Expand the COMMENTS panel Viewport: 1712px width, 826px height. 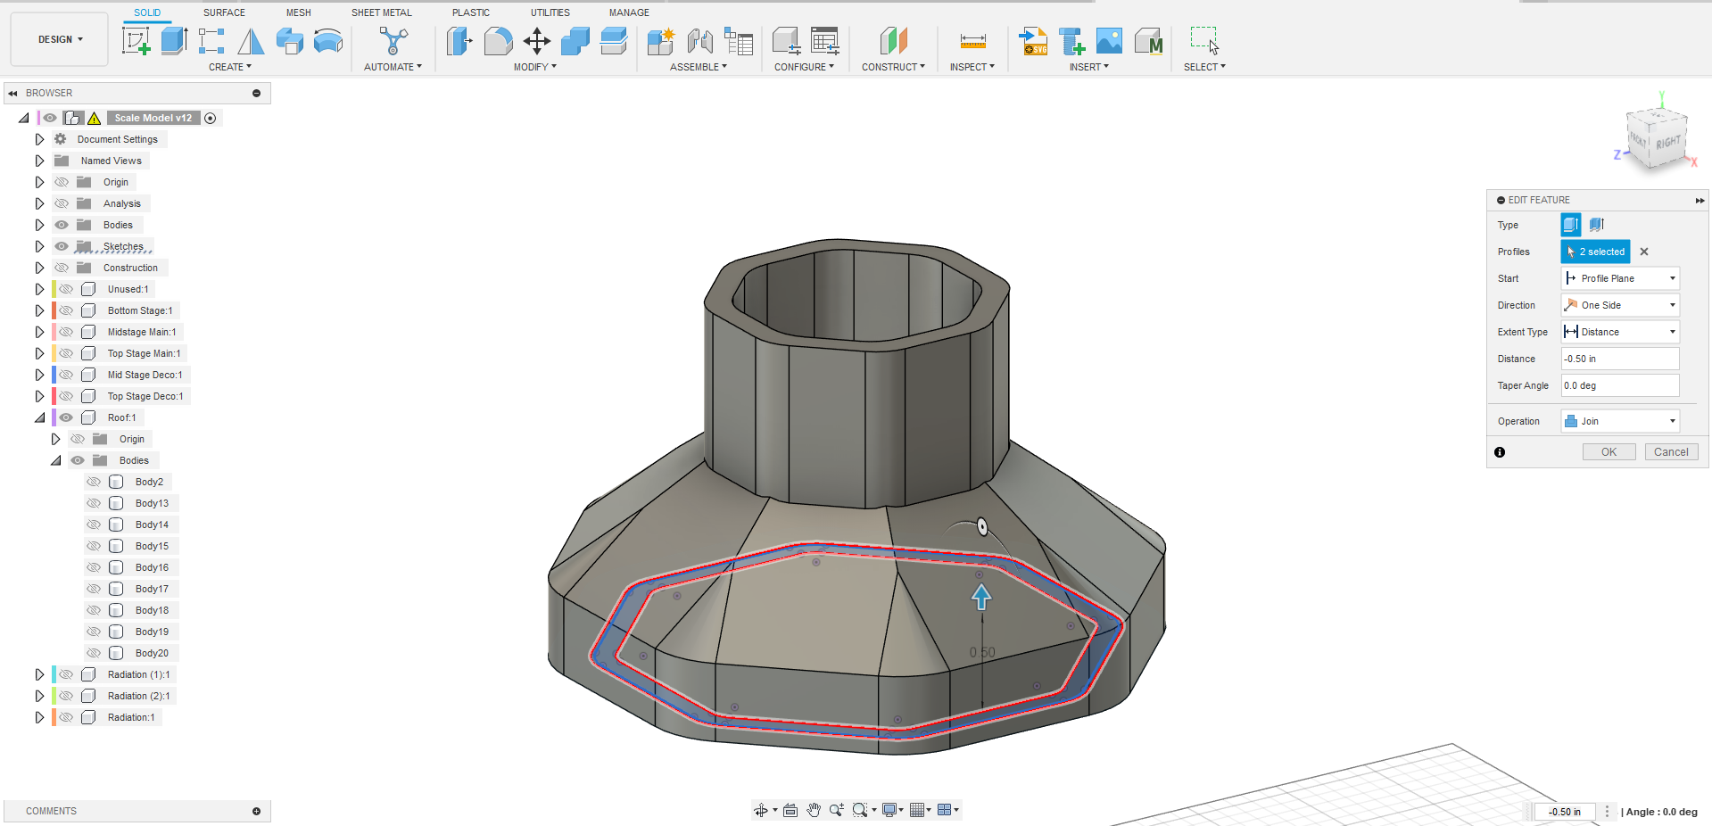pos(256,811)
